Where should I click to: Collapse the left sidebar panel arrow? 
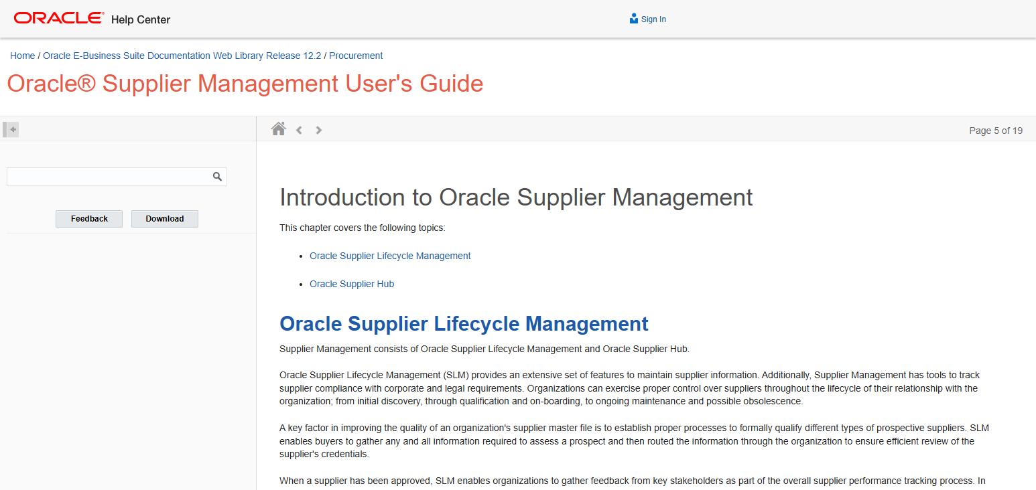(11, 129)
